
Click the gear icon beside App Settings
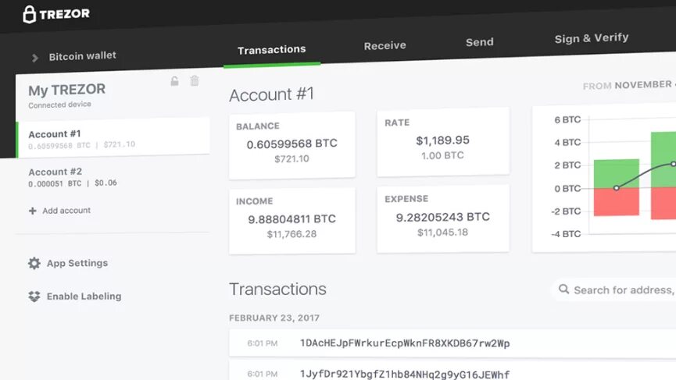[x=34, y=263]
